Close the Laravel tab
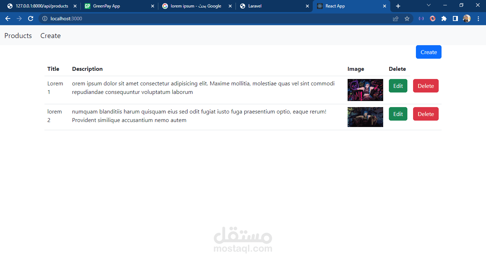Viewport: 486px width, 259px height. (x=307, y=6)
